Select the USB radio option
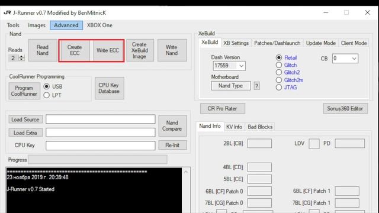Viewport: 379px width, 213px height. 47,86
